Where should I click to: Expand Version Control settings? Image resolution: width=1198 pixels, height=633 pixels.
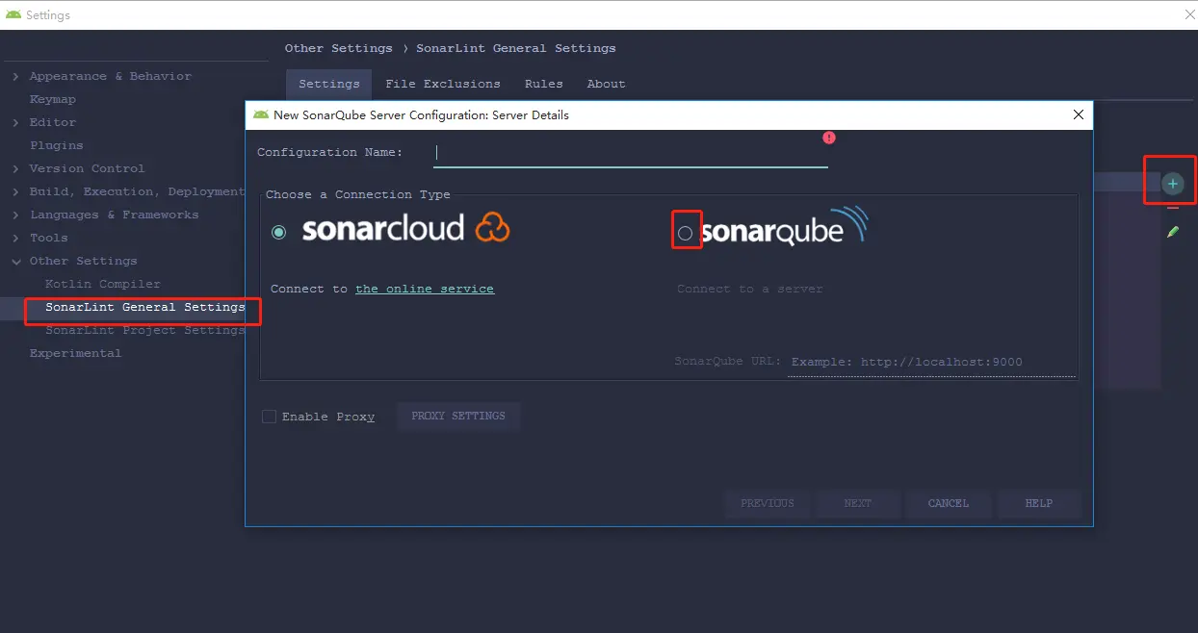point(15,168)
